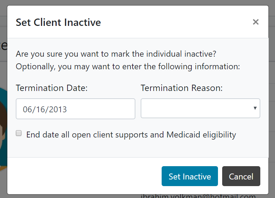Click the hotmail email address below the dialog
This screenshot has height=198, width=275.
tap(198, 196)
